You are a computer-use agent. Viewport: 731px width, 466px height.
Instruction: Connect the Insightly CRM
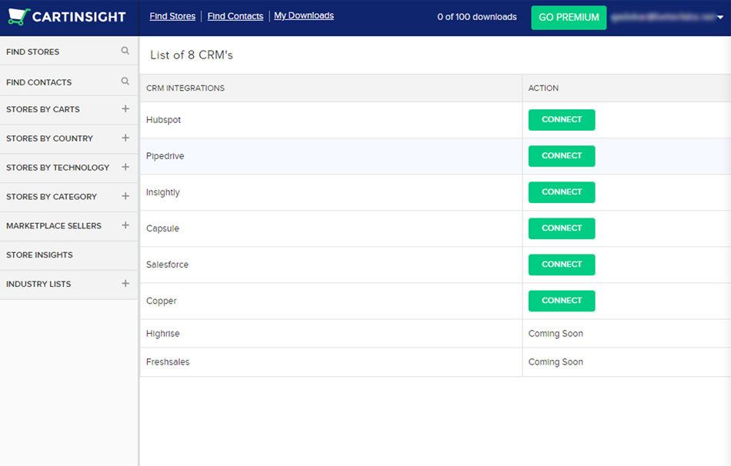pos(562,192)
